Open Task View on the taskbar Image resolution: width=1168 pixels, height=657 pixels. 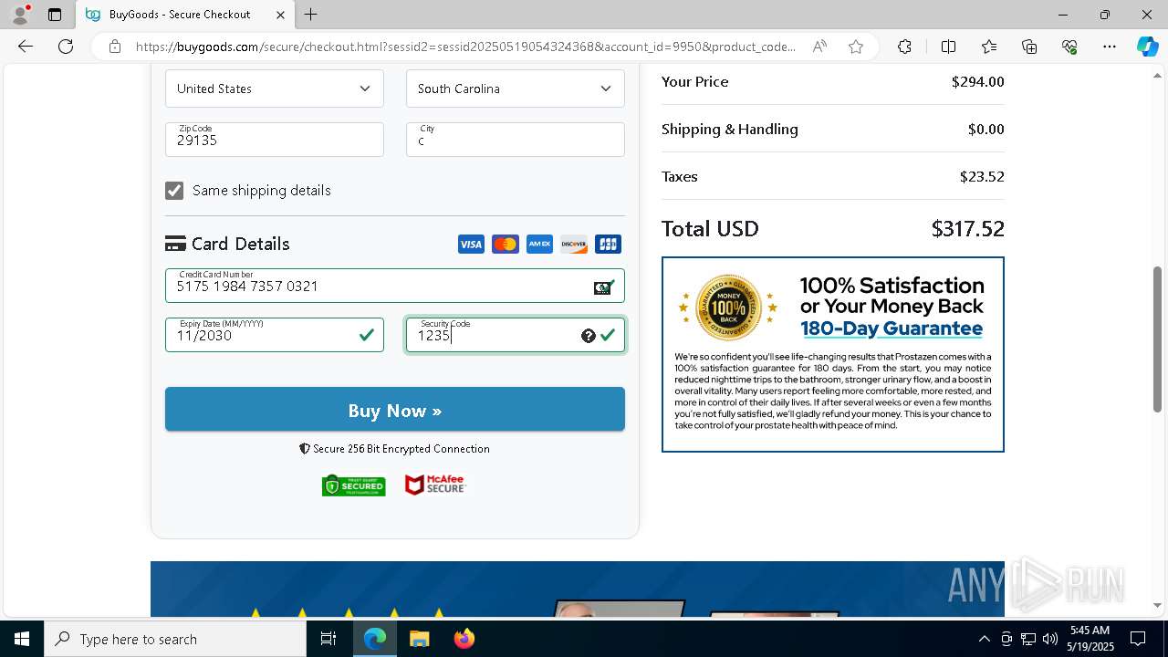point(328,639)
